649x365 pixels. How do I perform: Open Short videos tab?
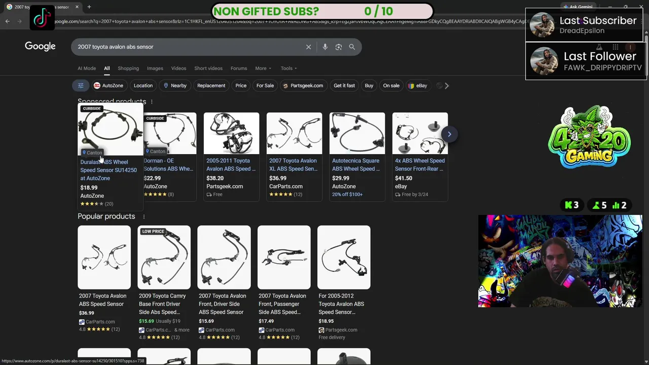208,68
